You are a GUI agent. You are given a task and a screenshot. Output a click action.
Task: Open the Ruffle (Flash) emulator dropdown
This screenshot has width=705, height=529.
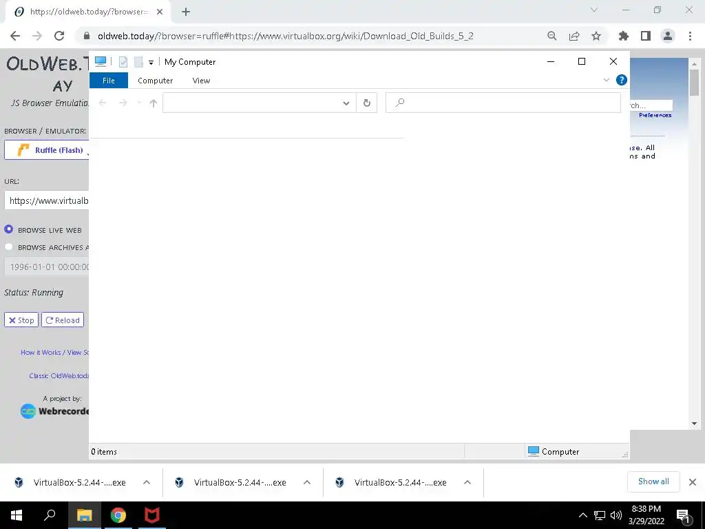click(x=47, y=149)
